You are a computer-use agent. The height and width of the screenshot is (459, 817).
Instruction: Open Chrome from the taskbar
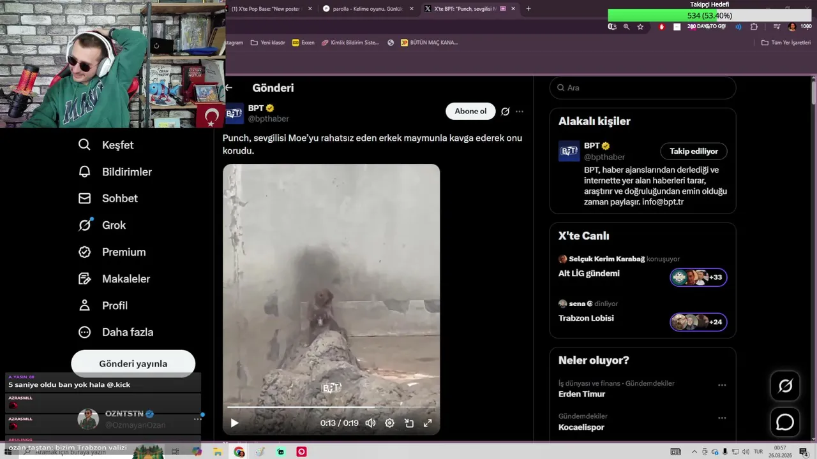pyautogui.click(x=239, y=452)
